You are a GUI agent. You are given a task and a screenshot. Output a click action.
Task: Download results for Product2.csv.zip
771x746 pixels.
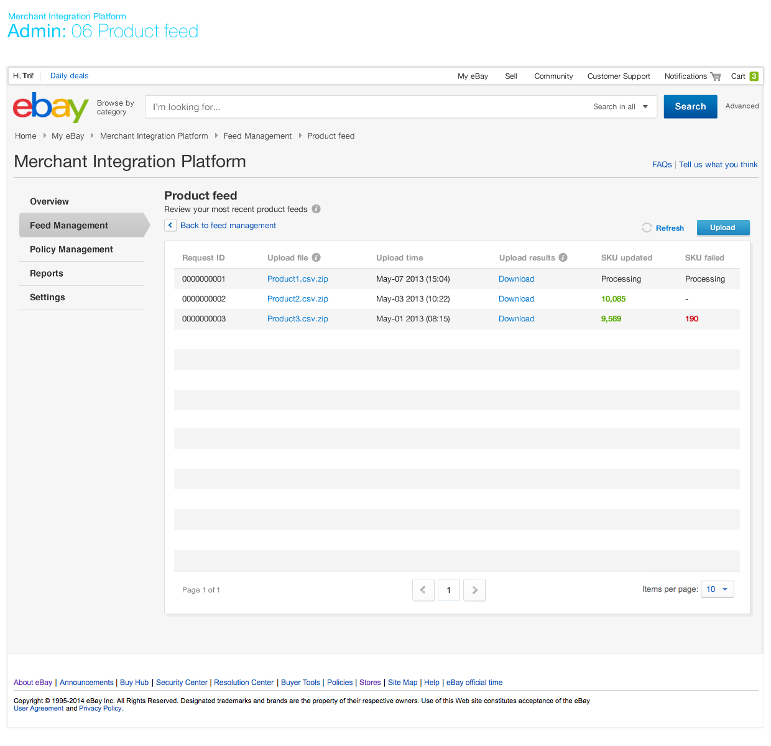coord(516,299)
